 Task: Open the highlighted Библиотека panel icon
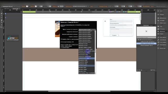pyautogui.click(x=158, y=31)
